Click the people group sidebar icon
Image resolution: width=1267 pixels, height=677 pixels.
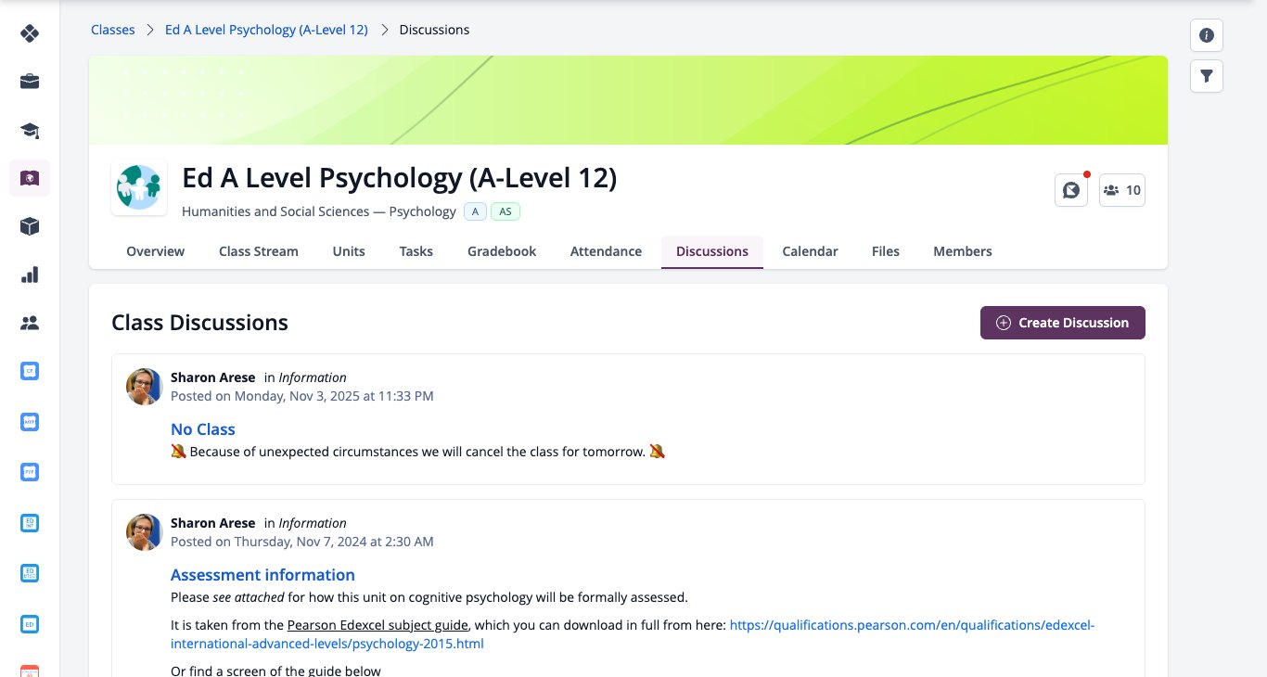click(30, 323)
